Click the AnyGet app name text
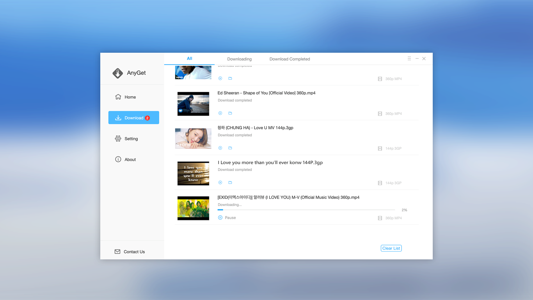 coord(136,73)
